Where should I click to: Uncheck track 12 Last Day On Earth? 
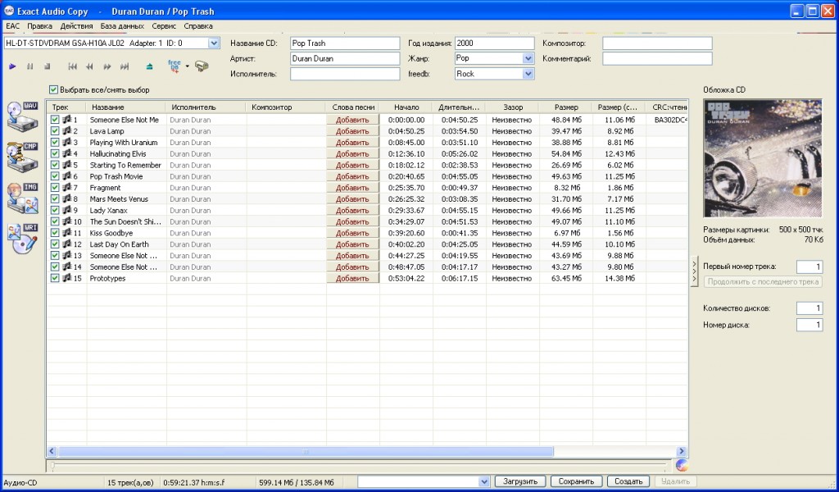55,244
